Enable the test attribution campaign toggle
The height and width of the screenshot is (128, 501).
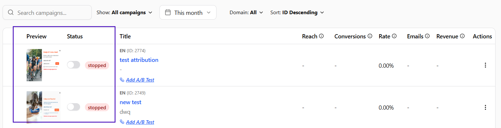(74, 65)
